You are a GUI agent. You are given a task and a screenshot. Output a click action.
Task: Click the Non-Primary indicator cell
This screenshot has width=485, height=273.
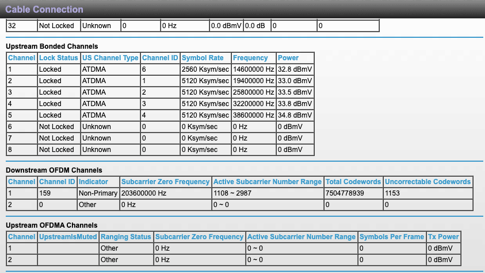coord(97,193)
